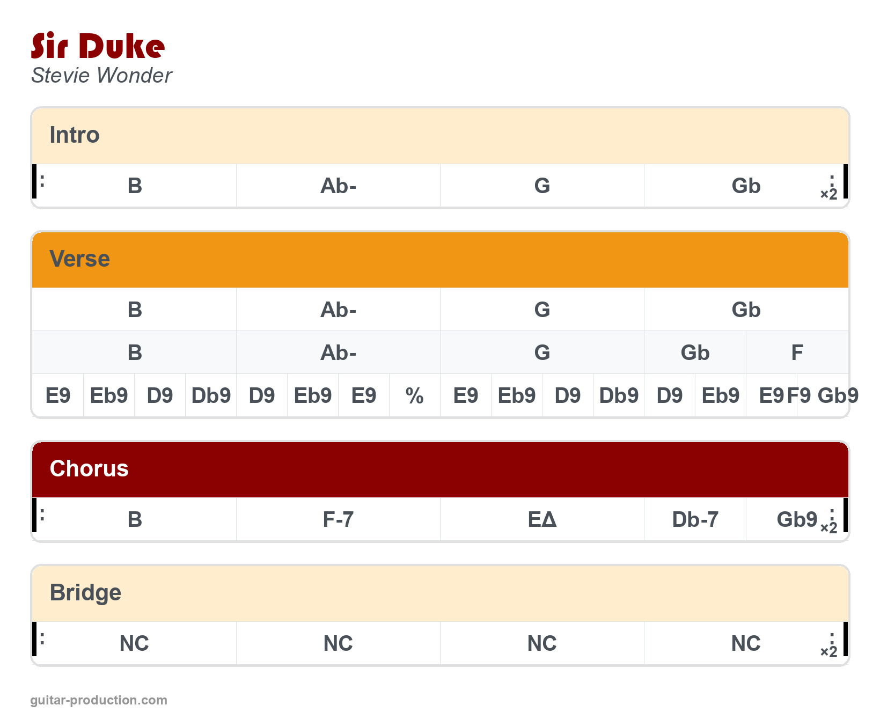This screenshot has height=720, width=880.
Task: Click the Db-7 chord in the Chorus
Action: pyautogui.click(x=695, y=520)
